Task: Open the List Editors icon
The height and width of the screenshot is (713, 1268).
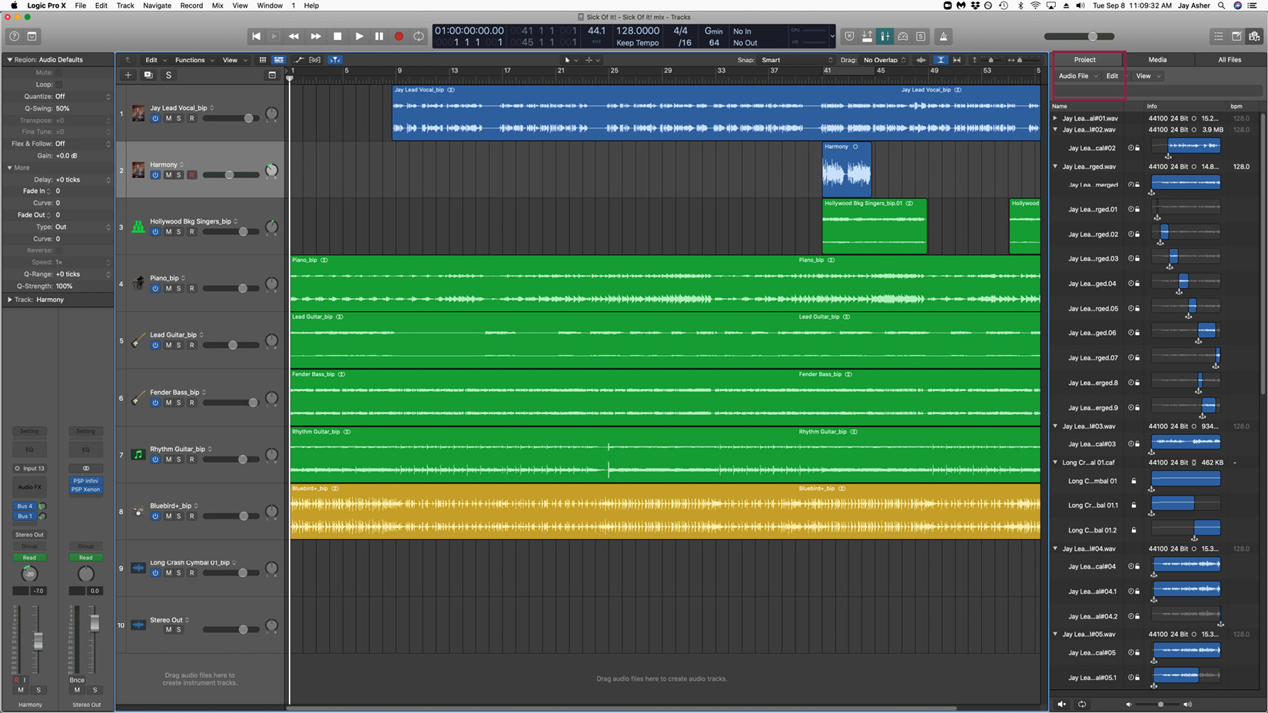Action: pyautogui.click(x=1218, y=36)
